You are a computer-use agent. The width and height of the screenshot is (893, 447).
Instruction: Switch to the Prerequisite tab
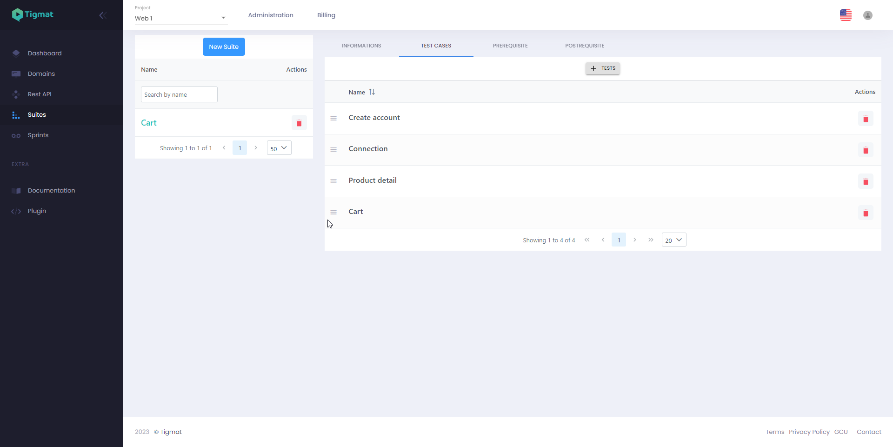(x=510, y=46)
